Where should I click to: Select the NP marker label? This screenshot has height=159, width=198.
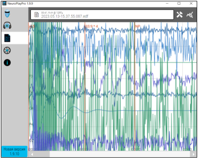click(138, 26)
